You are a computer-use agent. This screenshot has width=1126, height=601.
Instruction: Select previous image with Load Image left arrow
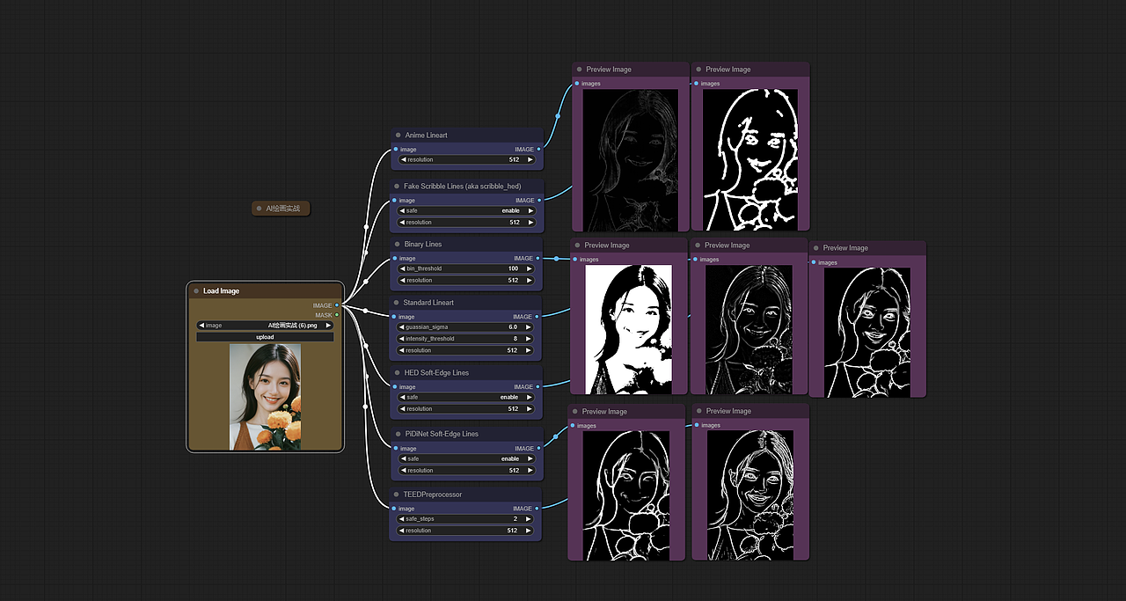201,326
